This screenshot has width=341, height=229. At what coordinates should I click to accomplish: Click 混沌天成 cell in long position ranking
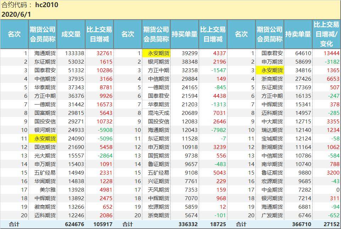(x=158, y=113)
